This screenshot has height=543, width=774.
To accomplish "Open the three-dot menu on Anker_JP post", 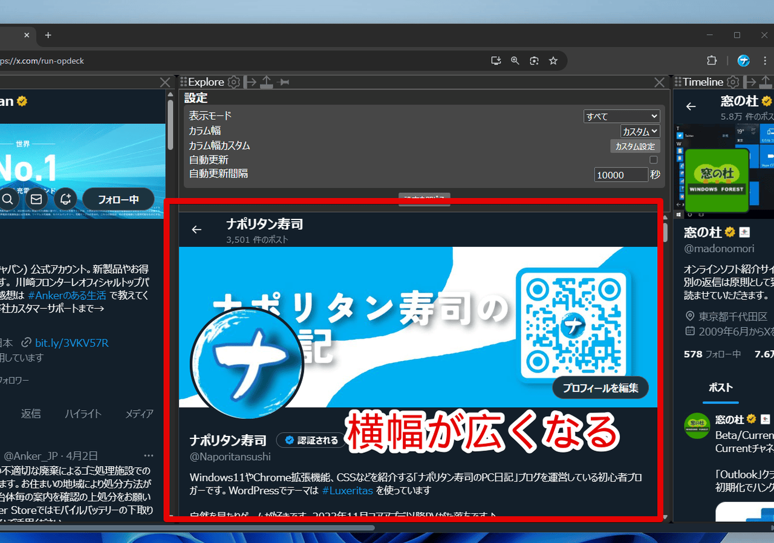I will point(149,455).
